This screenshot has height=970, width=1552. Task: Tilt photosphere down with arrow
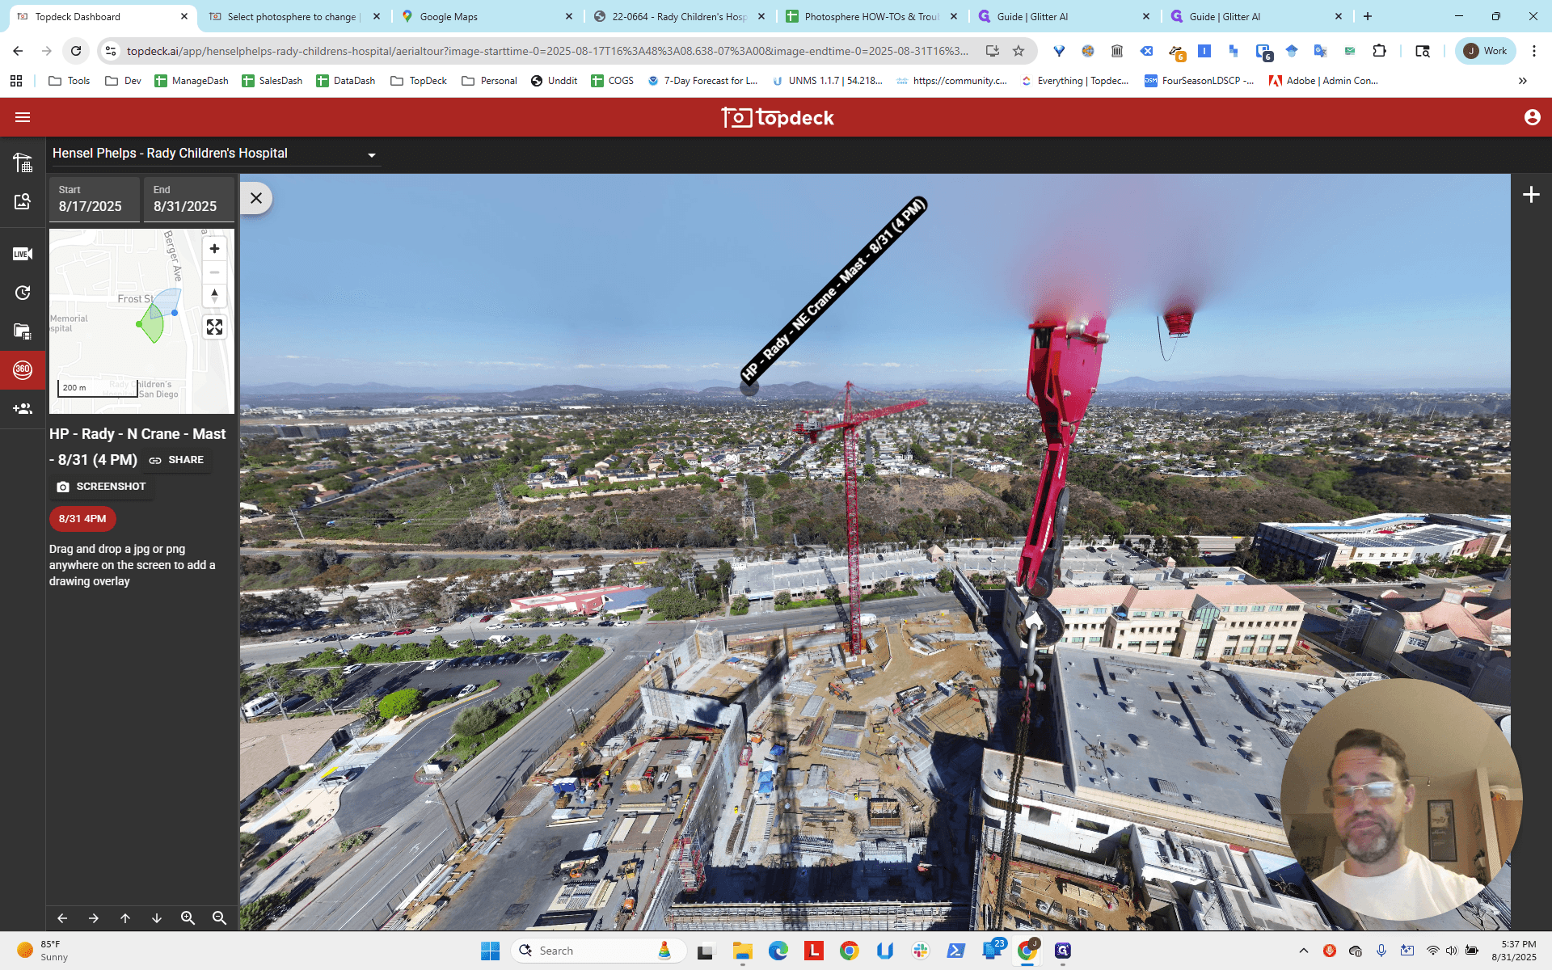[x=157, y=918]
